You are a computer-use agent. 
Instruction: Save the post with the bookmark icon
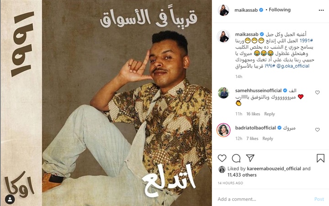pyautogui.click(x=320, y=158)
